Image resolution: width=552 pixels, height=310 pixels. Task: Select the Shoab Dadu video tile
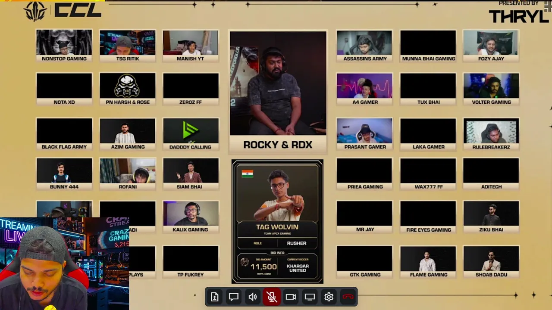pos(491,262)
